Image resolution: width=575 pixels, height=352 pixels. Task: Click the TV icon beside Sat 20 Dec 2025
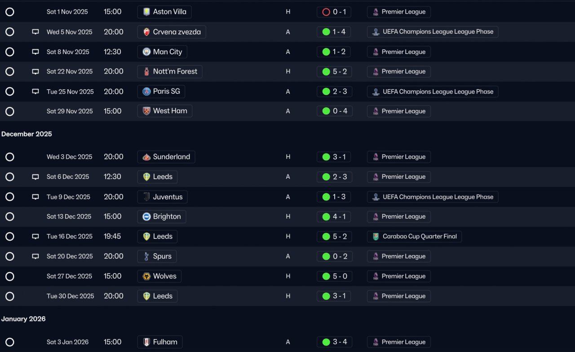35,256
